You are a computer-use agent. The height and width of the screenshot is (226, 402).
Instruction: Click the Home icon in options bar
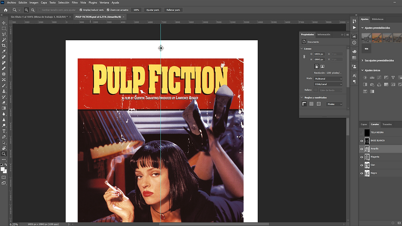click(6, 10)
